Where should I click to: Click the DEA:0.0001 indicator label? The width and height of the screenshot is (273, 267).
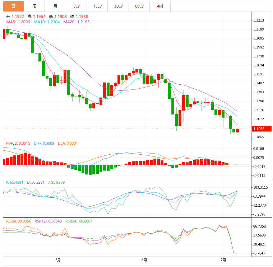(68, 143)
